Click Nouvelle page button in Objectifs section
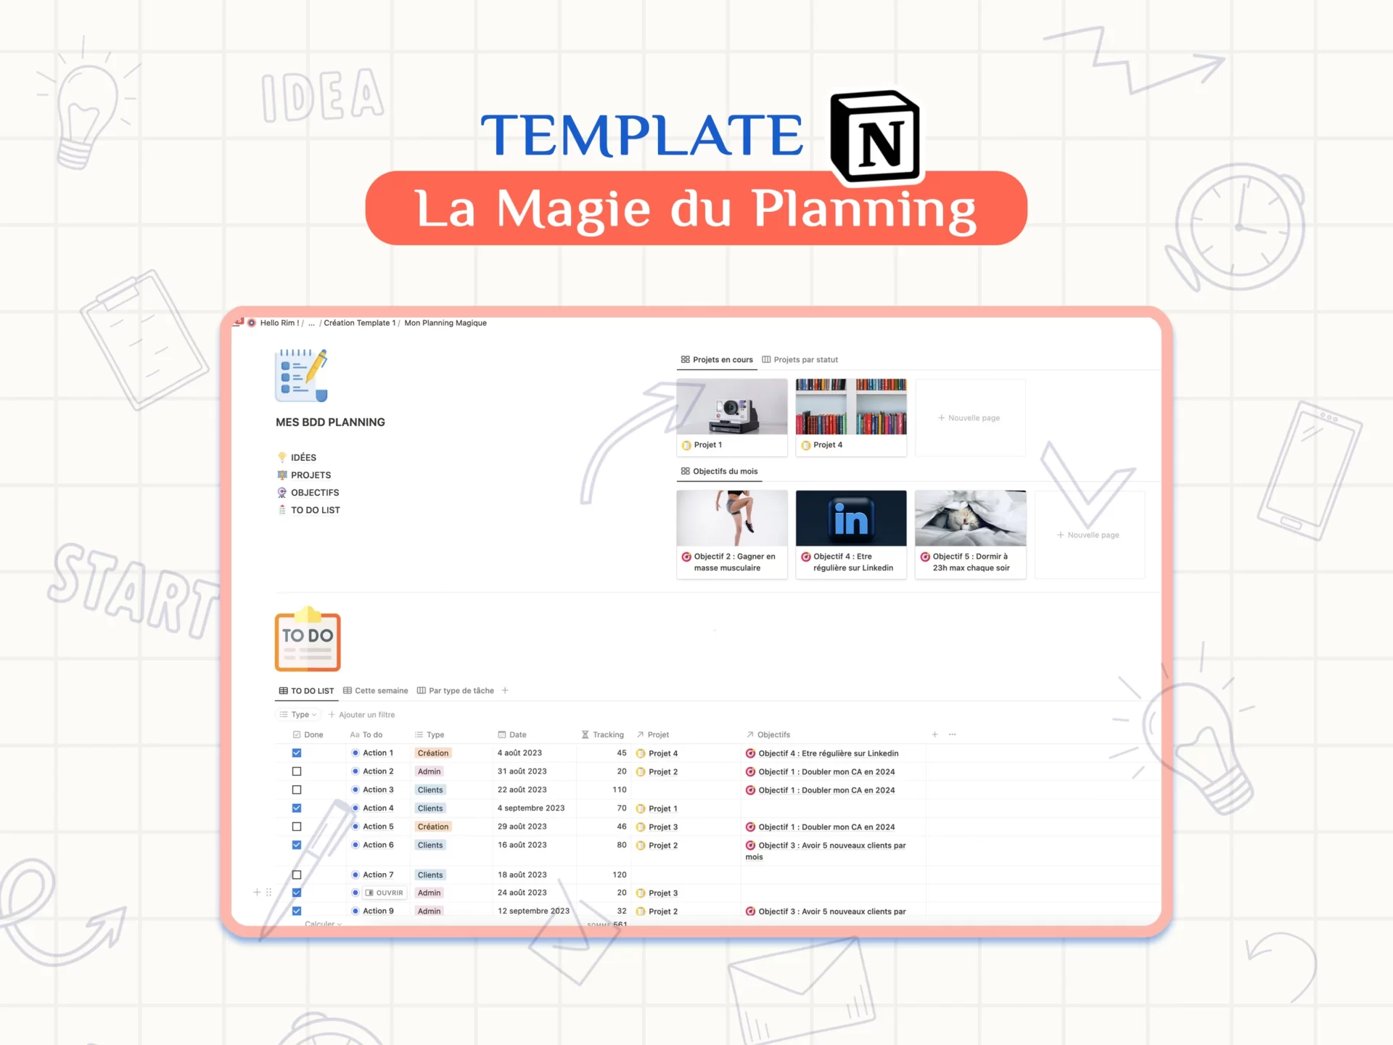1393x1045 pixels. (1088, 535)
